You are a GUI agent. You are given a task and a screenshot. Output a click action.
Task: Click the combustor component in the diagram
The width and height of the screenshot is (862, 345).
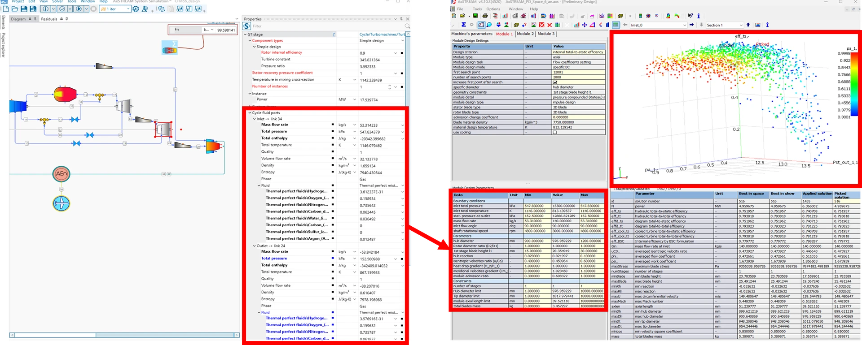click(65, 94)
